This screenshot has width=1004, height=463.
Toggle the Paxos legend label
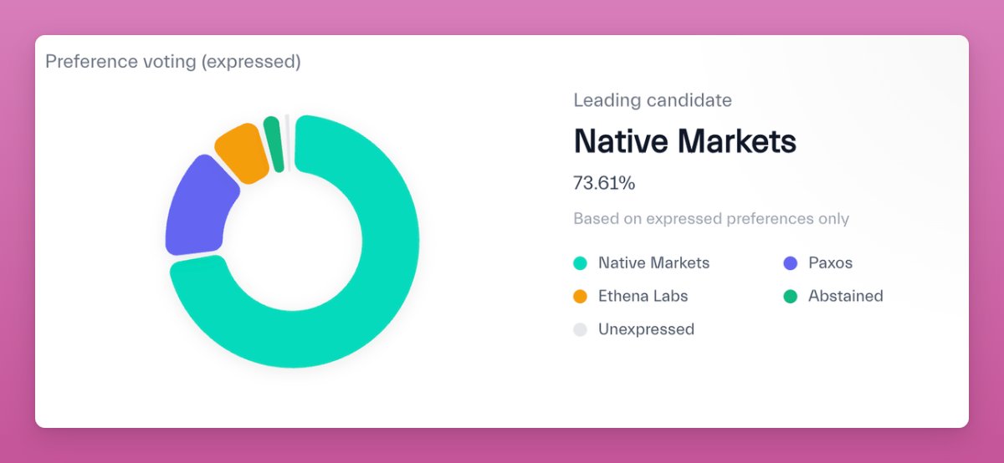[830, 262]
